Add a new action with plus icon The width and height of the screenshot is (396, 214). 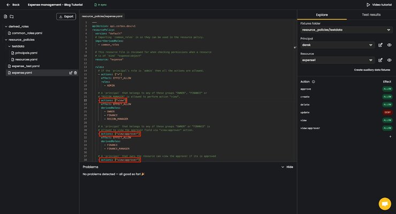pyautogui.click(x=390, y=136)
